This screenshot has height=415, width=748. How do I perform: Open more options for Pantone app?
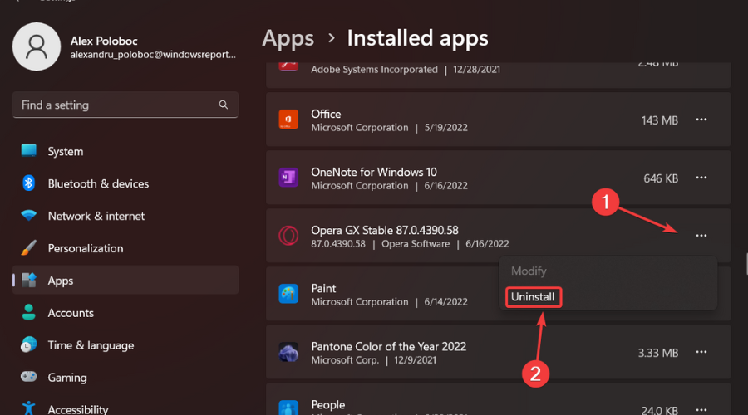(x=701, y=353)
